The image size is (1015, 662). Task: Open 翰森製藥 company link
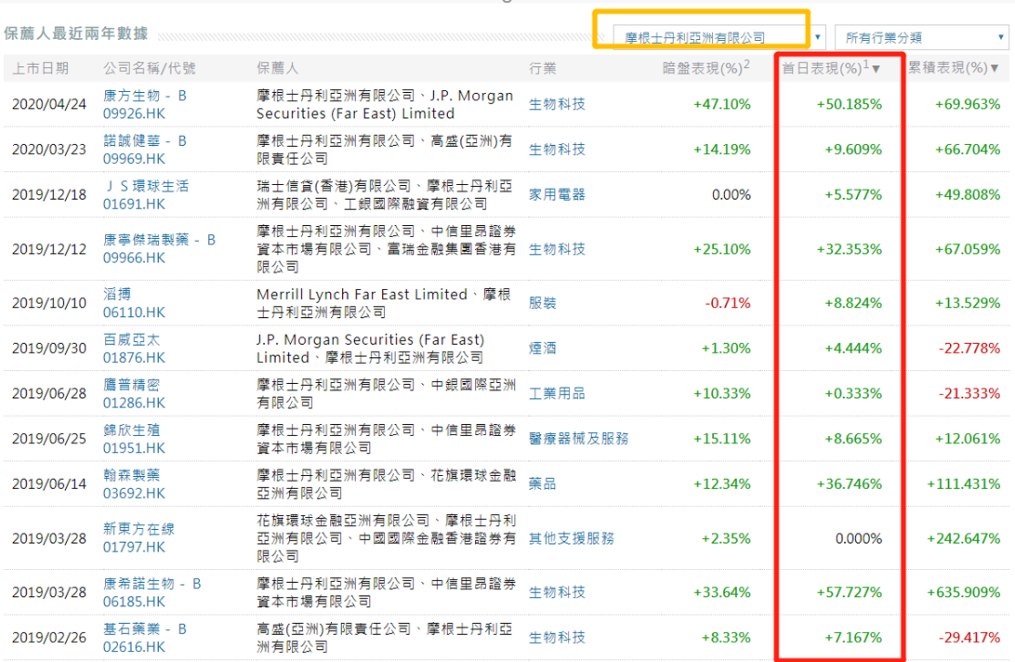[131, 475]
